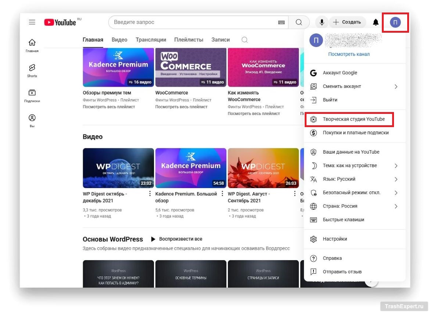Expand the Сменить аккаунт submenu arrow
The image size is (430, 313).
tap(396, 87)
